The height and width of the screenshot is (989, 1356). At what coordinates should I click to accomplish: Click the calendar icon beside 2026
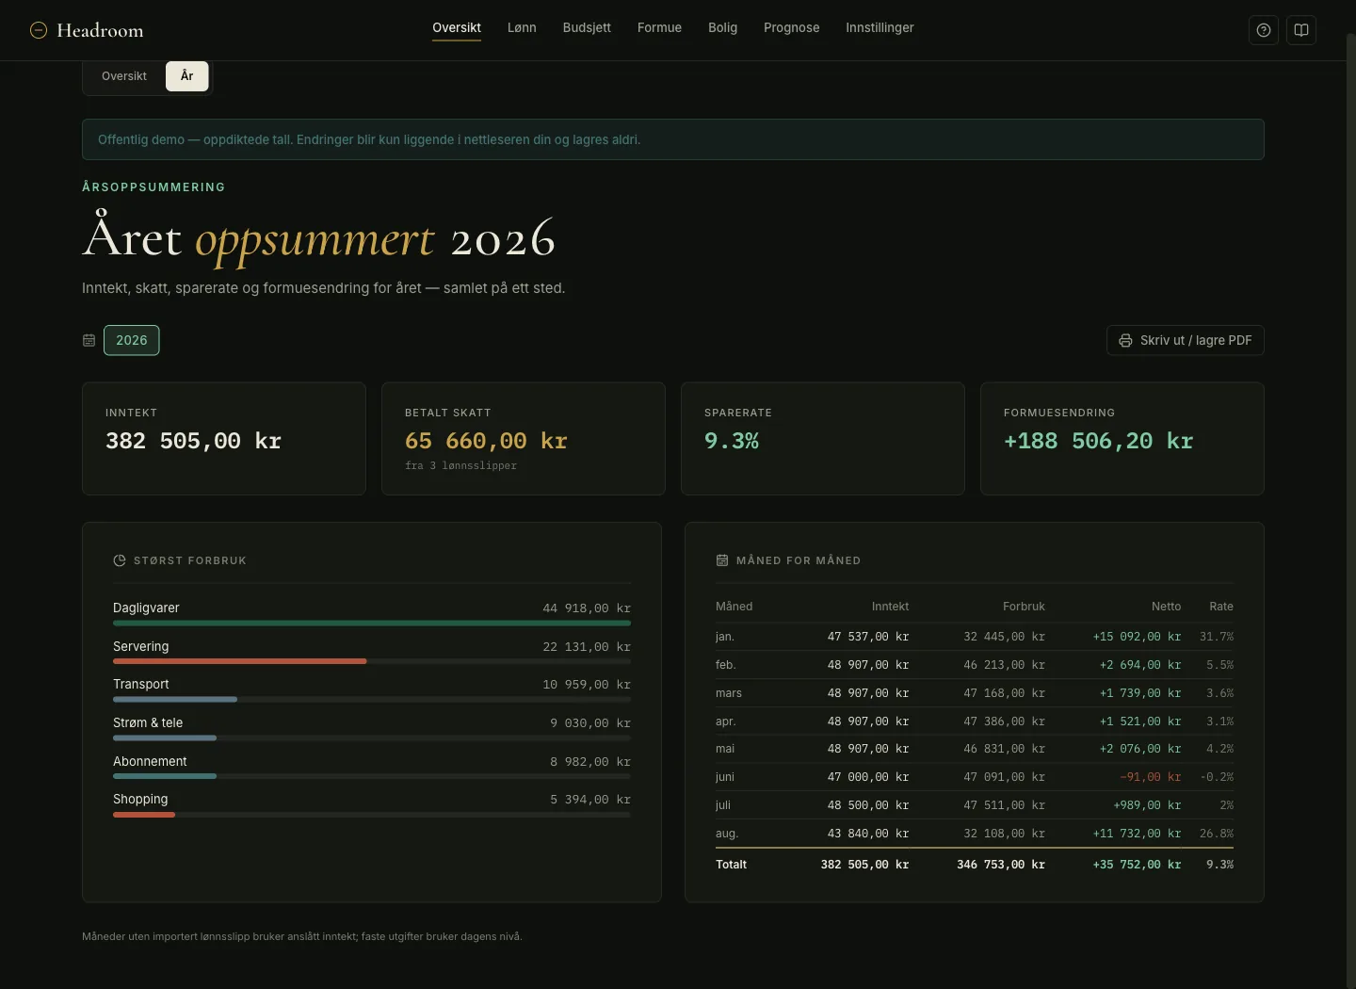(89, 340)
